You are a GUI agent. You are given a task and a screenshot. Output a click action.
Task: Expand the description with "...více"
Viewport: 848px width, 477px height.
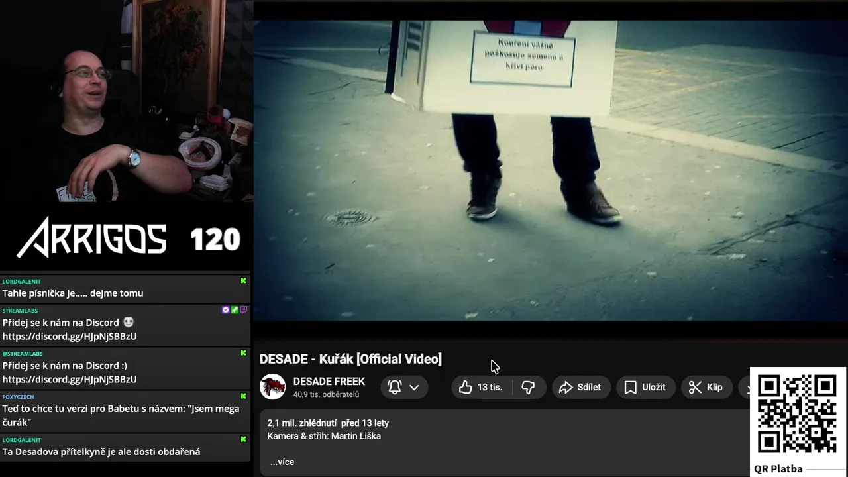click(x=282, y=462)
